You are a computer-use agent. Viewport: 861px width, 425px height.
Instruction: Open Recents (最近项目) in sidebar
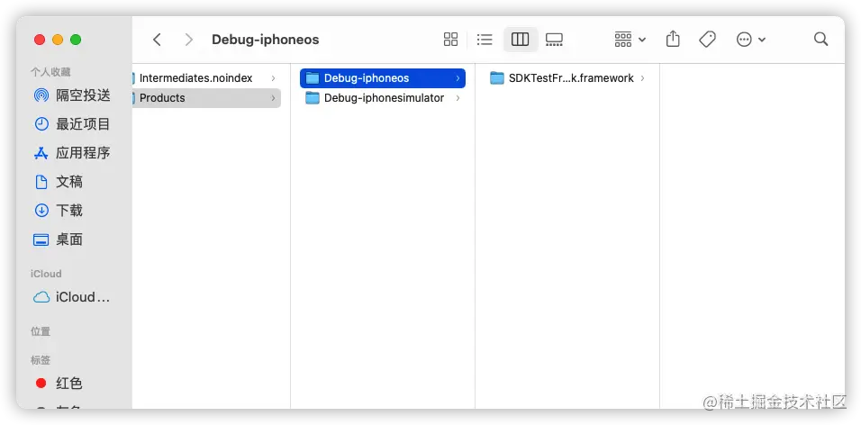[71, 123]
